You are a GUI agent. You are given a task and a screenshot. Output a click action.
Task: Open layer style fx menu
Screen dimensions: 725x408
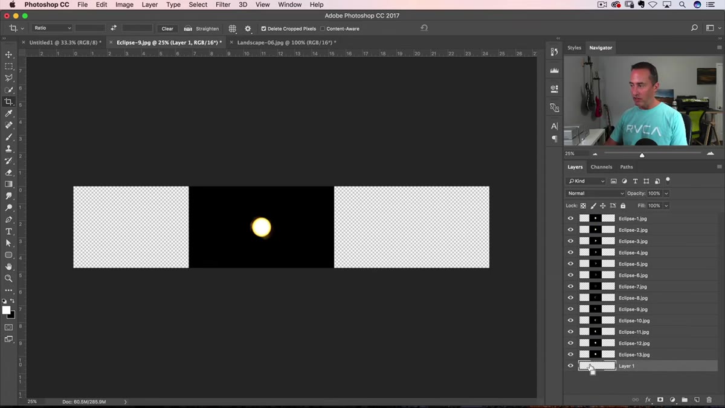(x=648, y=400)
